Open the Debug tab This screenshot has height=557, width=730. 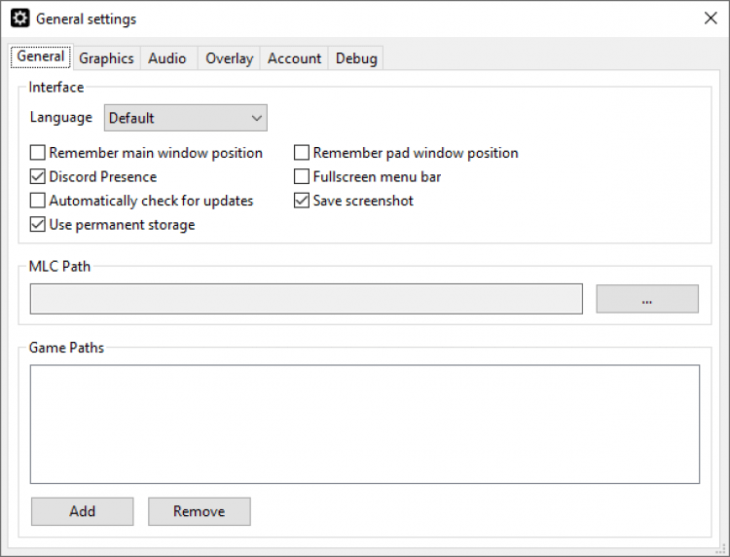pos(356,58)
